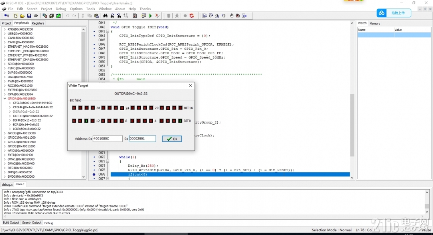Click the binoculars find icon

click(x=105, y=16)
